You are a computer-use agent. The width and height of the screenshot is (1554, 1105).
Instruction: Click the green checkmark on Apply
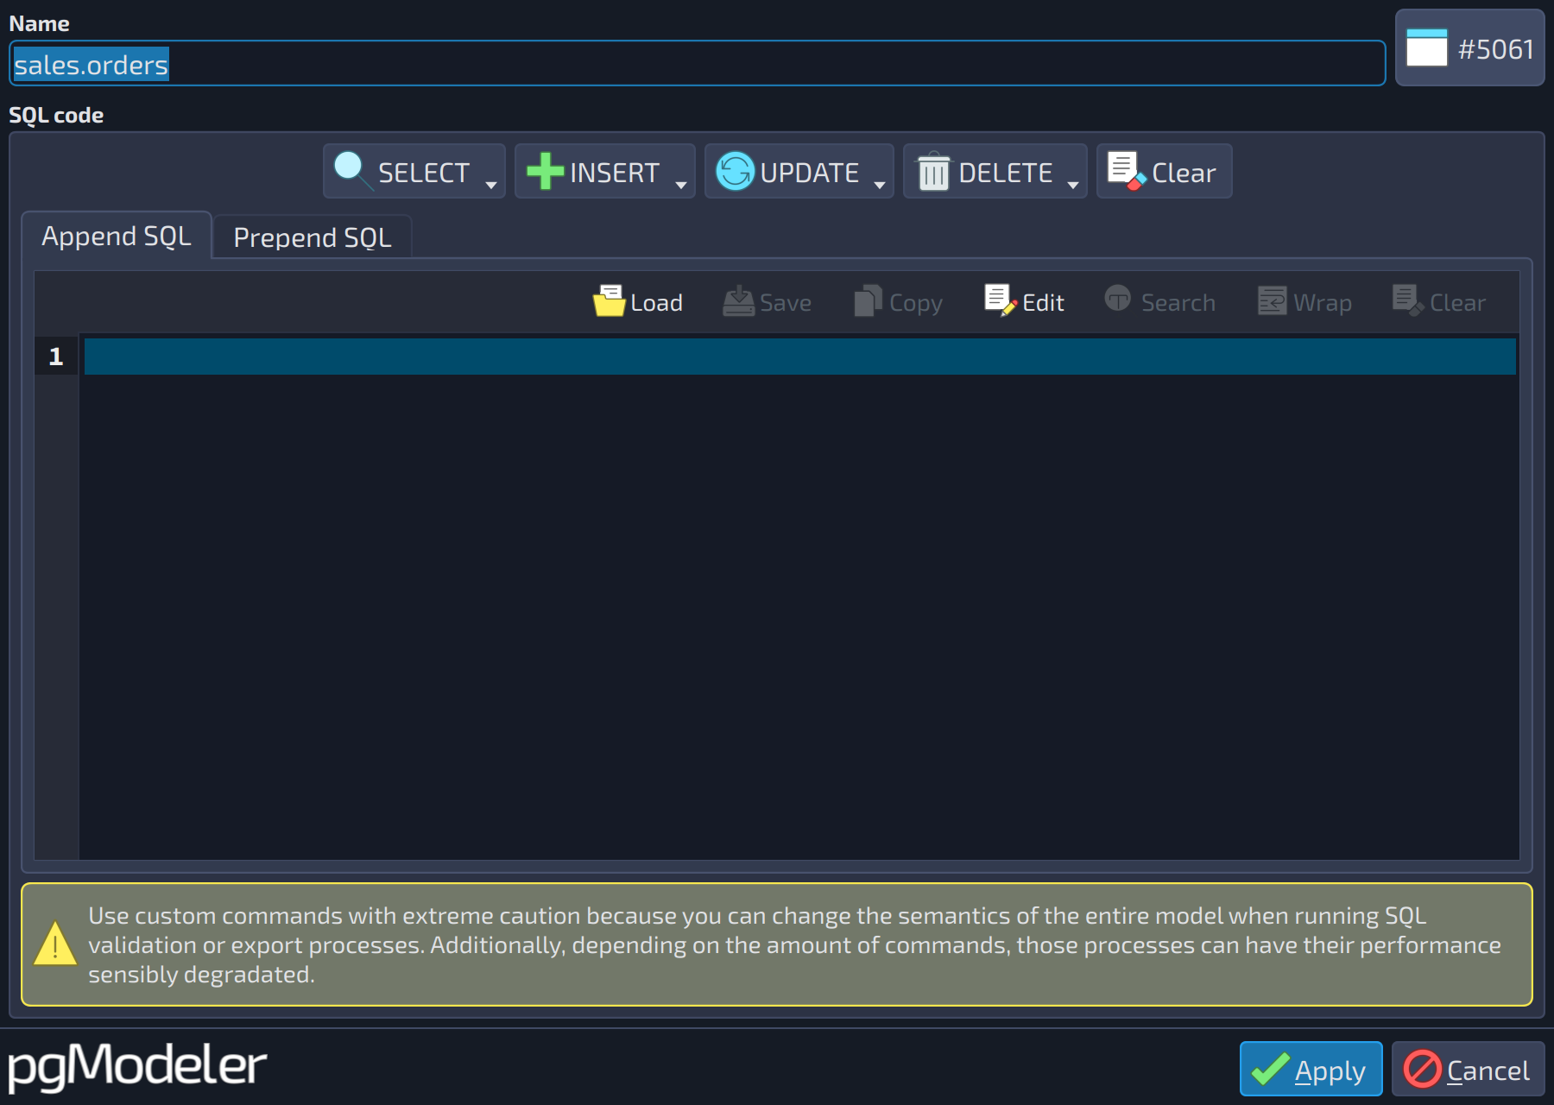[x=1271, y=1069]
